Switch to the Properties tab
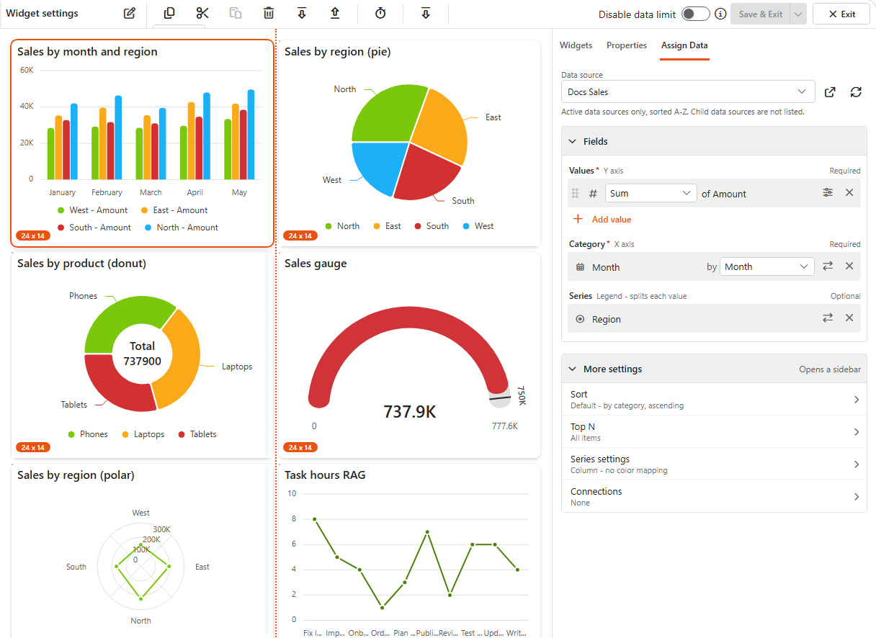Viewport: 876px width, 638px height. [627, 45]
